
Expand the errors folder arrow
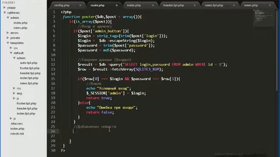click(x=8, y=33)
